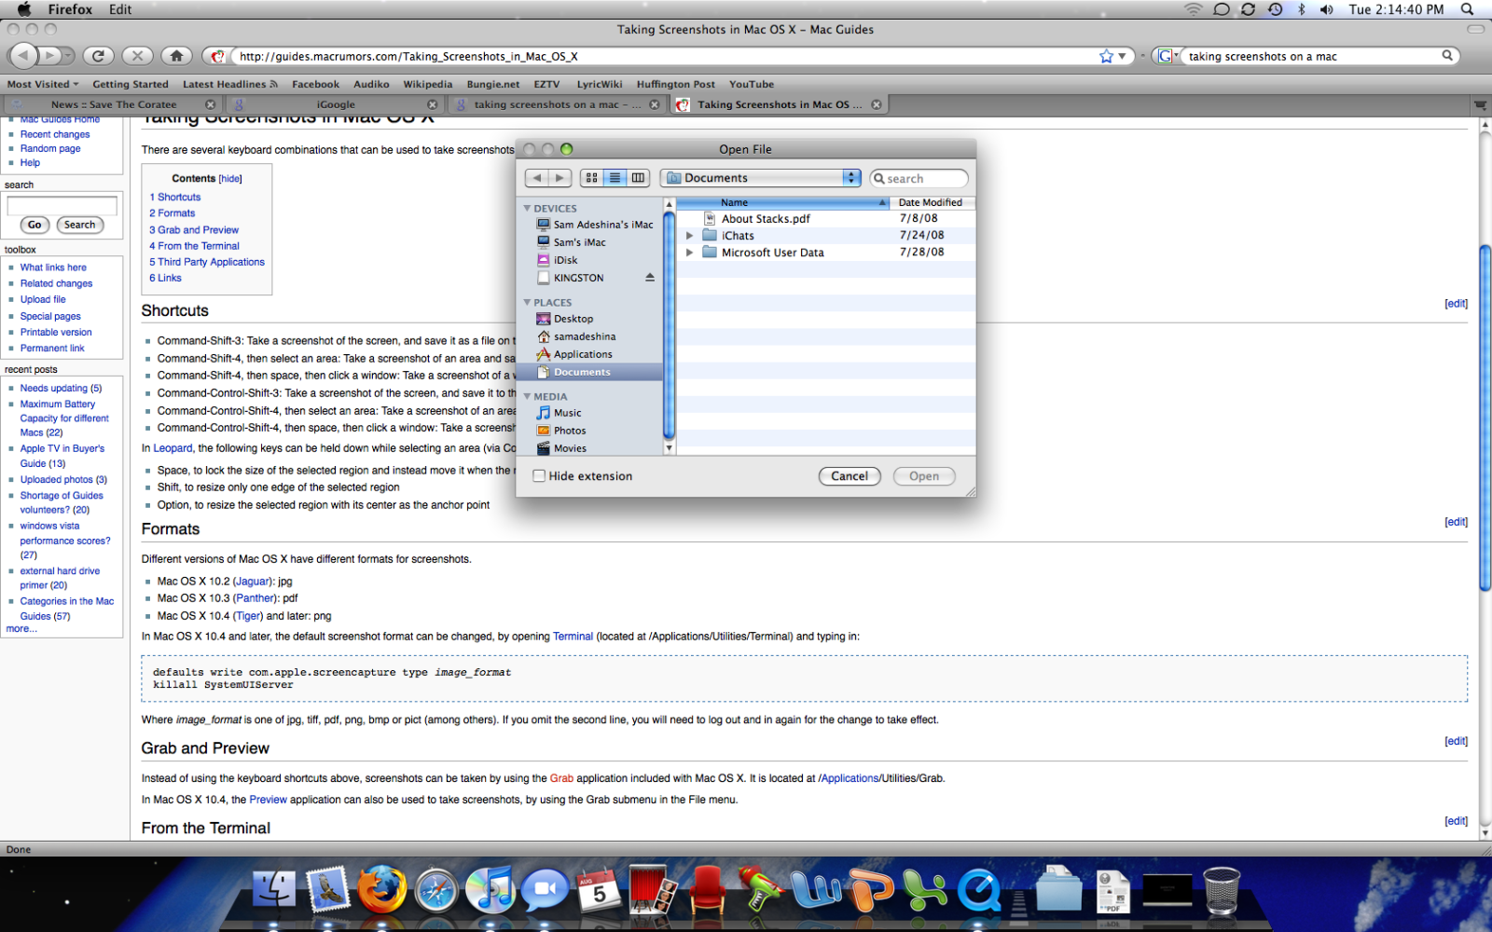Switch to the News :: Save The Coratee tab

point(113,104)
